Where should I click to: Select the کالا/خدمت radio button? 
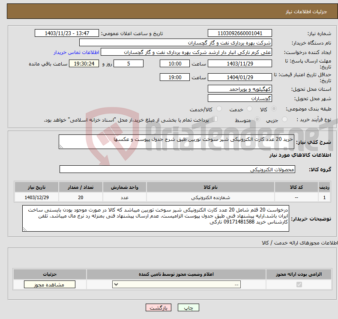[x=219, y=109]
